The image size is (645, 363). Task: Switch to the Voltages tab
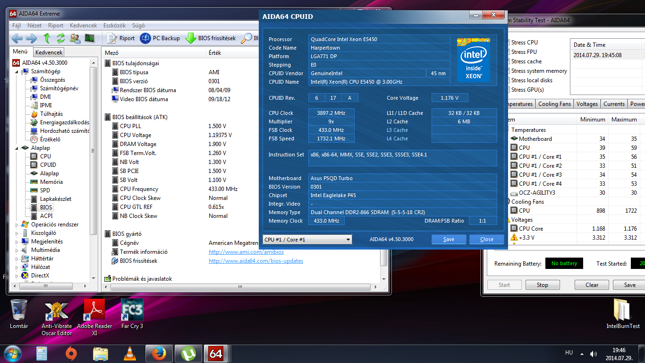(x=587, y=104)
